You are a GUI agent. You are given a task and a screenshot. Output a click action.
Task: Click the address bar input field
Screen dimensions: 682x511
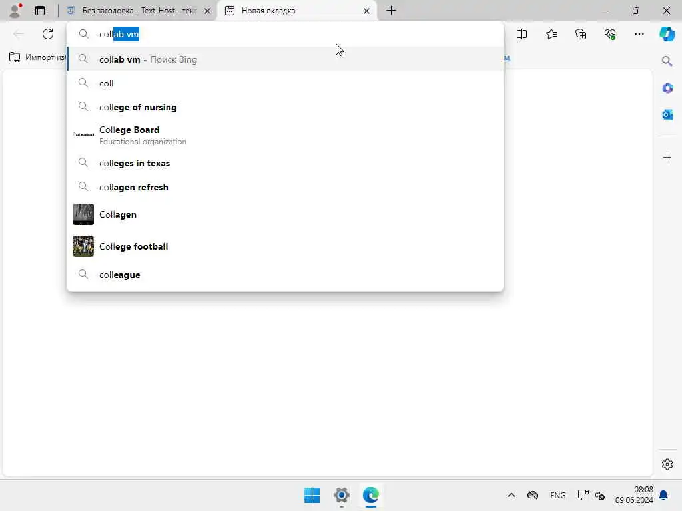(x=285, y=34)
